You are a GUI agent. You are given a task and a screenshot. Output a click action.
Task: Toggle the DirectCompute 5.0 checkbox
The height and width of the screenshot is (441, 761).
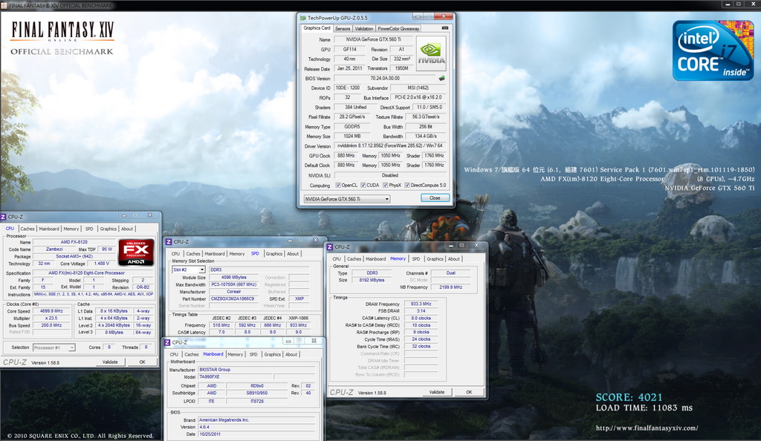(407, 185)
